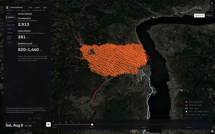Jump timeline to Aug 9 label
Viewport: 215px width, 134px height.
tap(144, 127)
